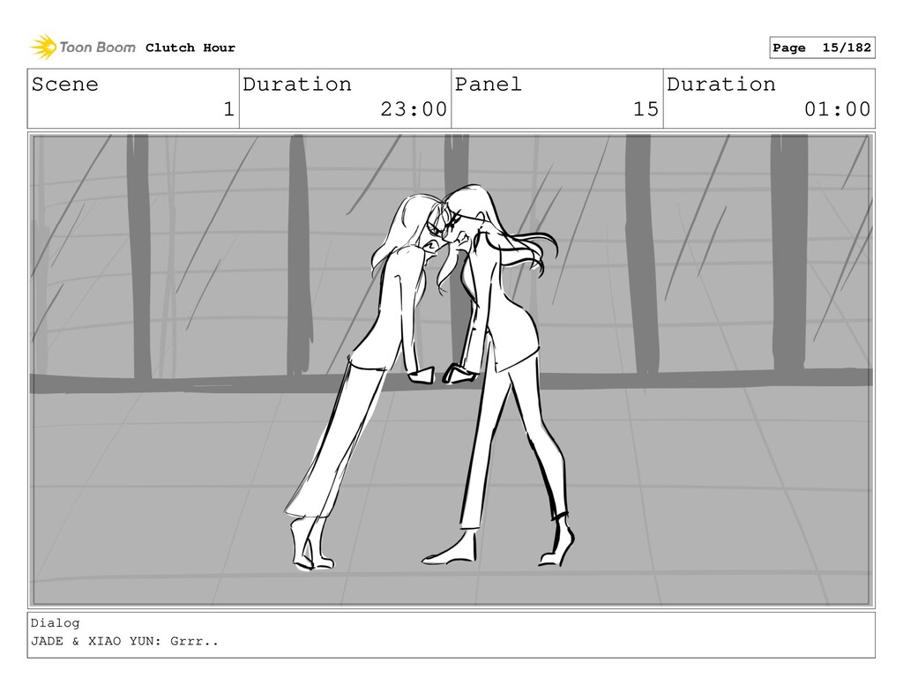Click the Panel header label
This screenshot has height=699, width=903.
[489, 84]
